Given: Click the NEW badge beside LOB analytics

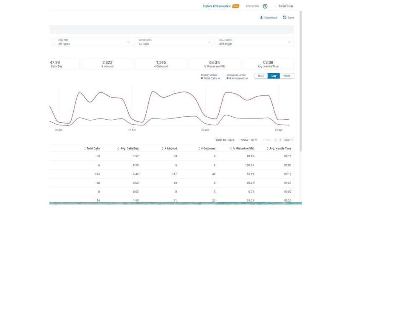Looking at the screenshot, I should [x=235, y=6].
